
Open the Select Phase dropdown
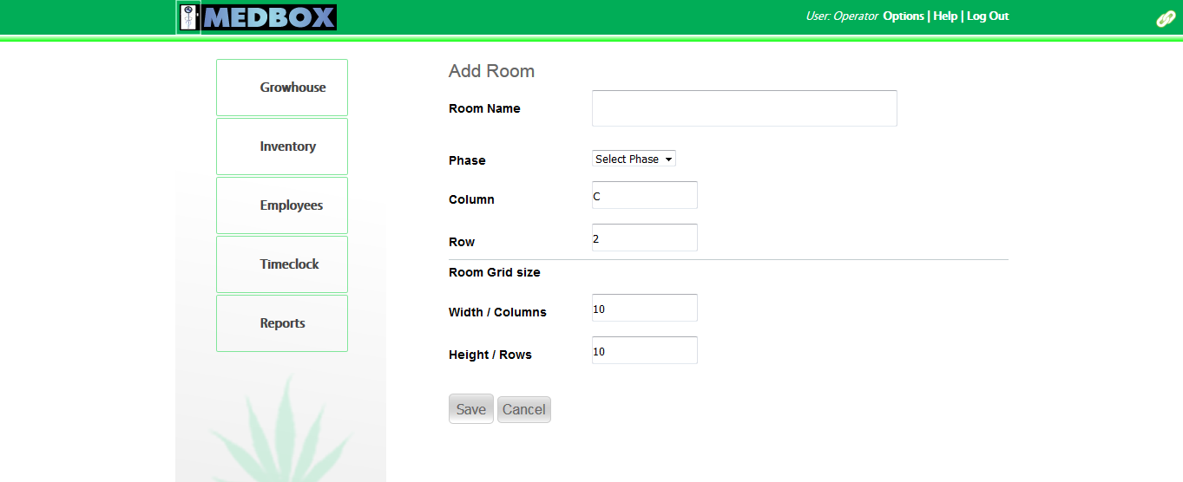tap(634, 159)
